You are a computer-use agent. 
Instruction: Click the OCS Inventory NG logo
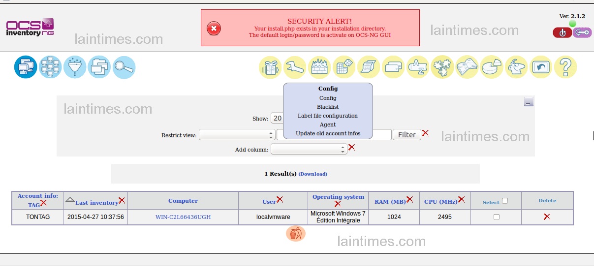[x=30, y=27]
